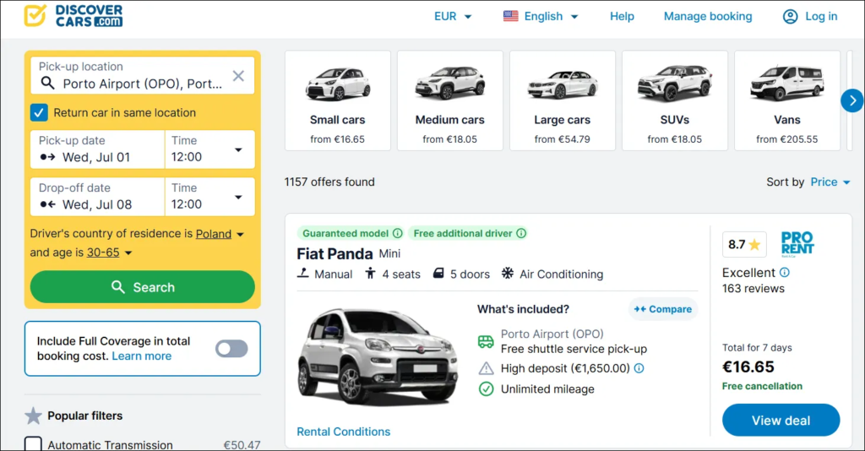Open the Sort by Price dropdown
The width and height of the screenshot is (865, 451).
coord(830,182)
